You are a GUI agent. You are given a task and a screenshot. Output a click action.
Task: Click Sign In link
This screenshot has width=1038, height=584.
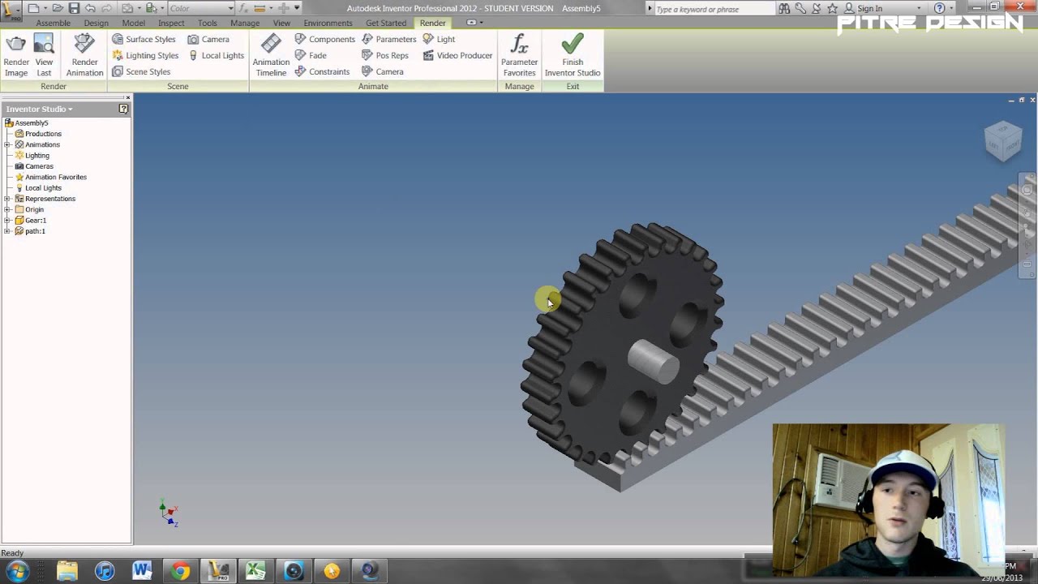click(x=870, y=8)
